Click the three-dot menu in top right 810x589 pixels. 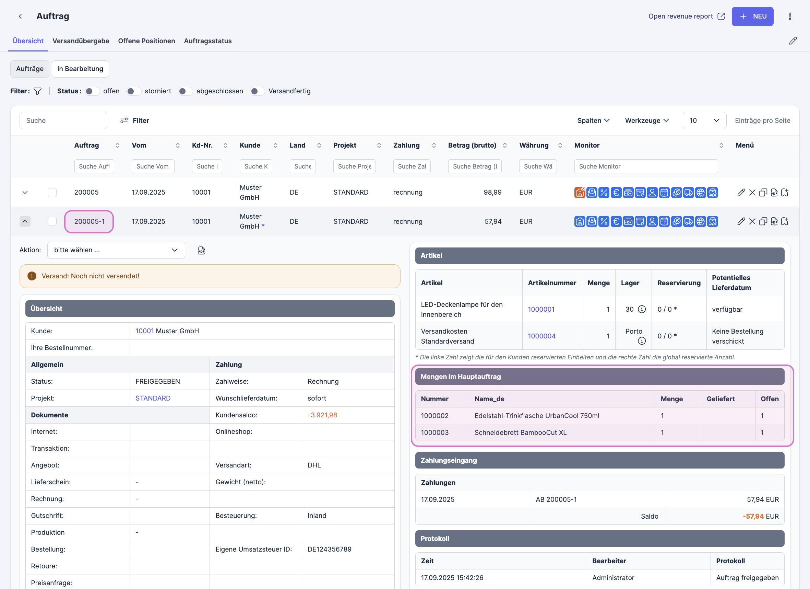point(790,16)
